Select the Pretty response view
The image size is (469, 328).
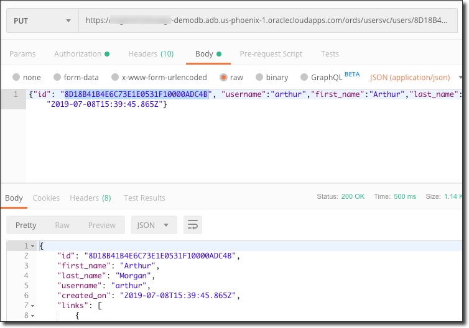click(x=26, y=225)
